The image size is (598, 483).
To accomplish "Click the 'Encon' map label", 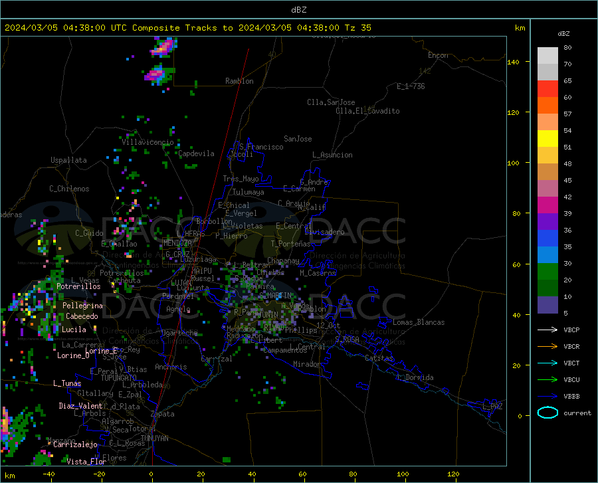I will [438, 55].
